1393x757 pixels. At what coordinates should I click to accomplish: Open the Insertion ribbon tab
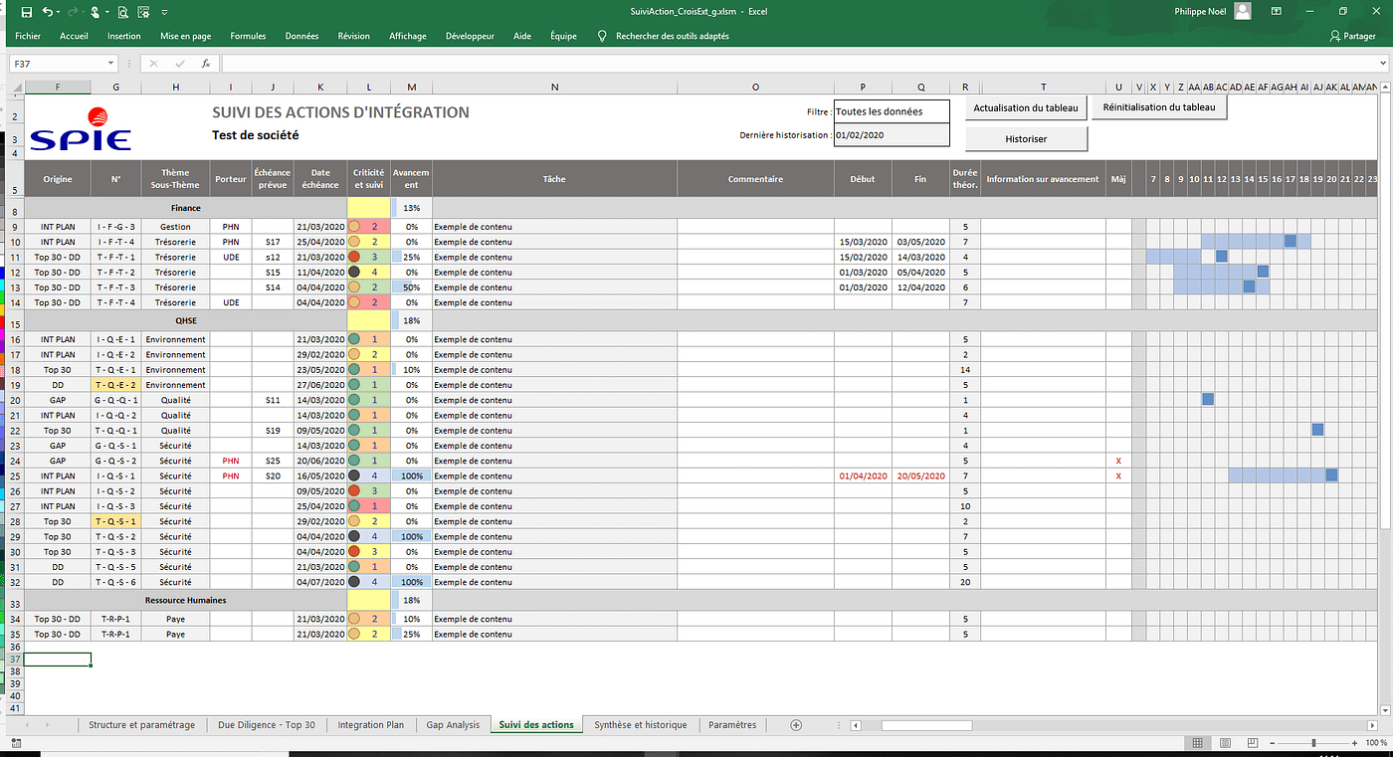[x=123, y=36]
